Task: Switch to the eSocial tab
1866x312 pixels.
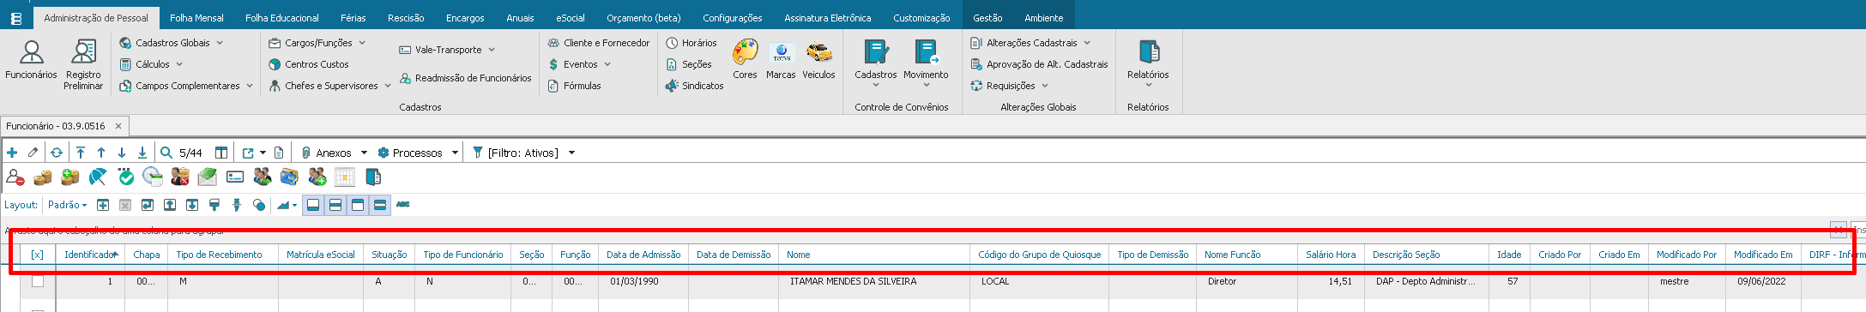Action: click(571, 17)
